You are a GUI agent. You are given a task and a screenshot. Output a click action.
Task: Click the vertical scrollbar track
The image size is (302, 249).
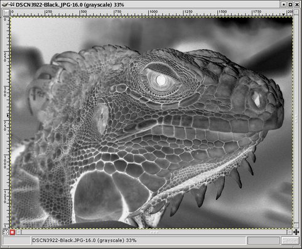pyautogui.click(x=296, y=119)
